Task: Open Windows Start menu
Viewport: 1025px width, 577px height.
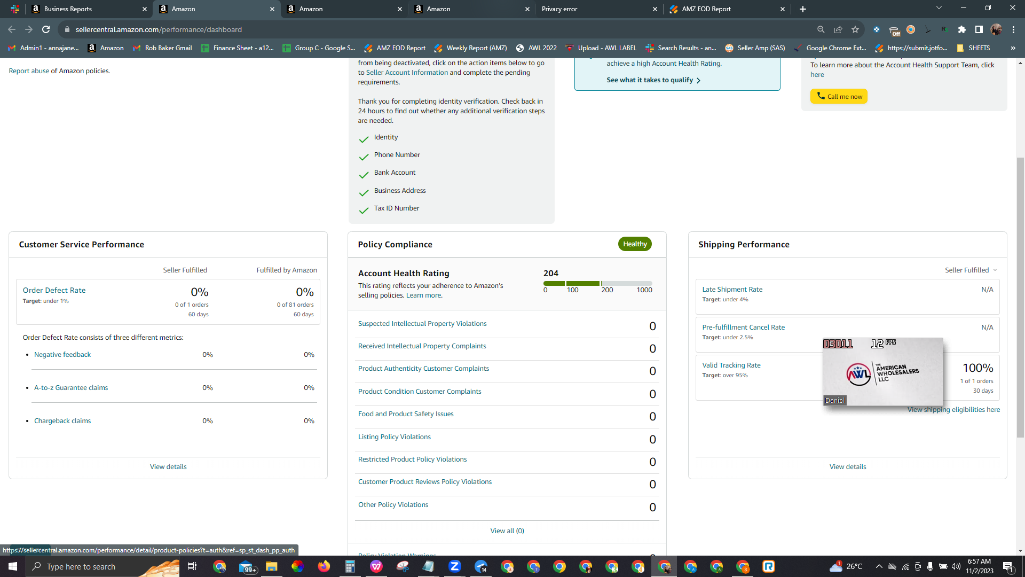Action: [x=13, y=566]
